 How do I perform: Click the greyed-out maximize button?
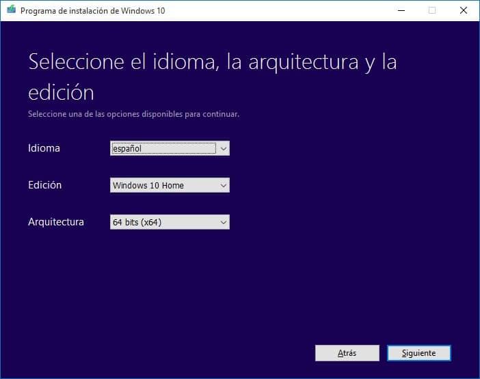pos(432,10)
